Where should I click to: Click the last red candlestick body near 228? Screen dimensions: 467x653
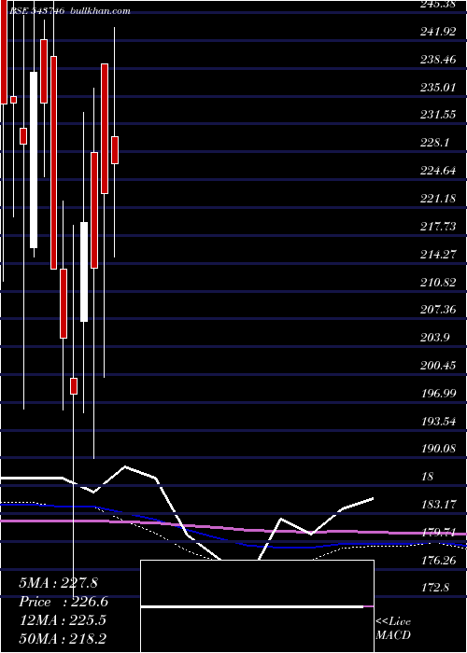click(x=115, y=150)
